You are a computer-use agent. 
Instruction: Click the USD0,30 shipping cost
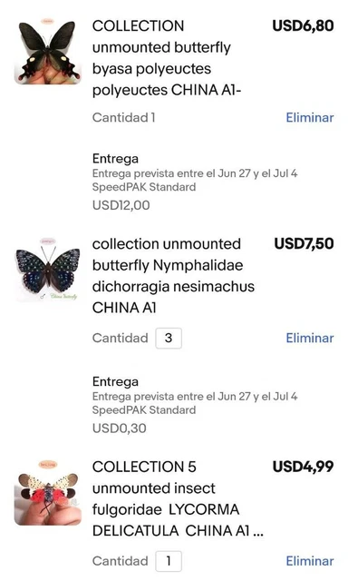[119, 428]
